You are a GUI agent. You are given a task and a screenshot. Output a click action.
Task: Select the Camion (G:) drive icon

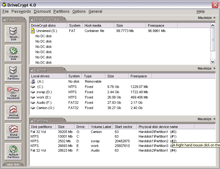[33, 108]
